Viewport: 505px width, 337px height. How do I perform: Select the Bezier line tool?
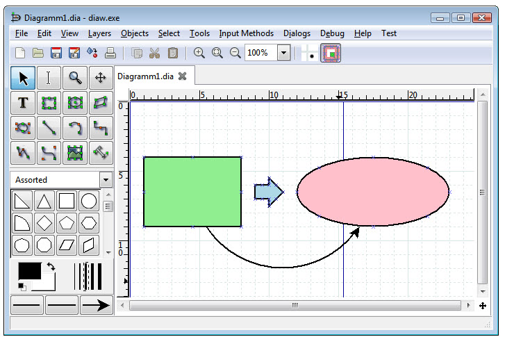tap(49, 153)
